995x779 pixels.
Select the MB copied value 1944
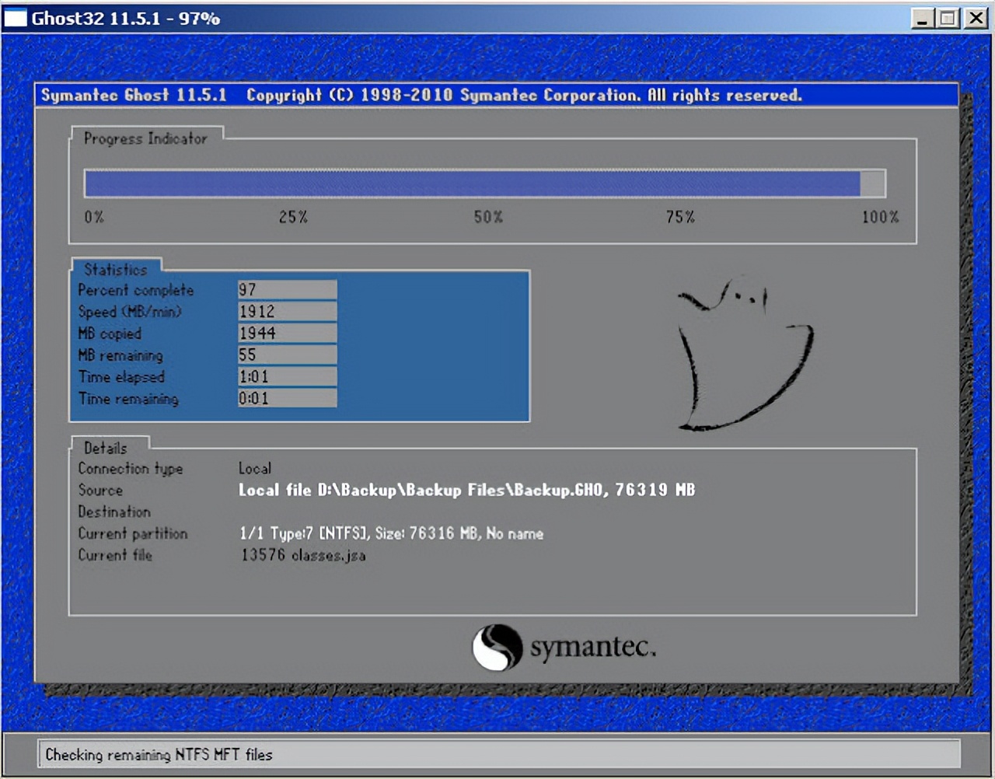287,333
